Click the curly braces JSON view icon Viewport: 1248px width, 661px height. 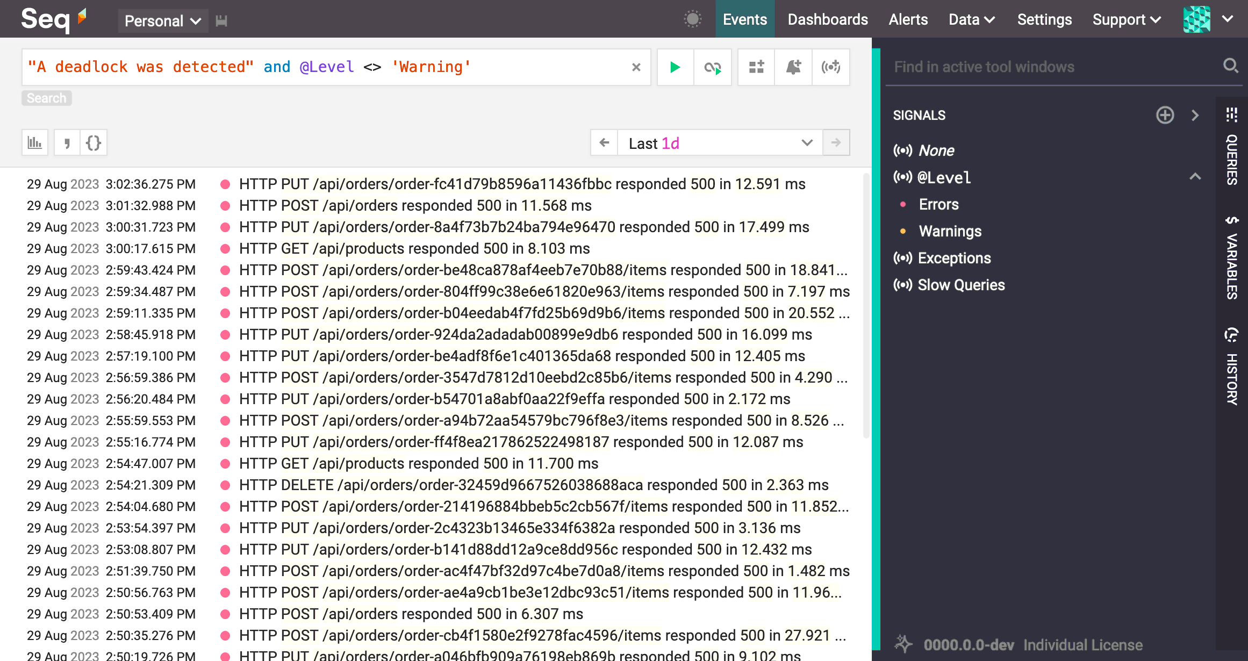94,143
